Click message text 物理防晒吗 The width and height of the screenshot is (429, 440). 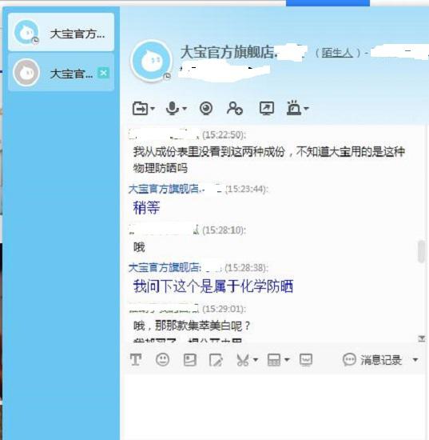click(x=160, y=168)
